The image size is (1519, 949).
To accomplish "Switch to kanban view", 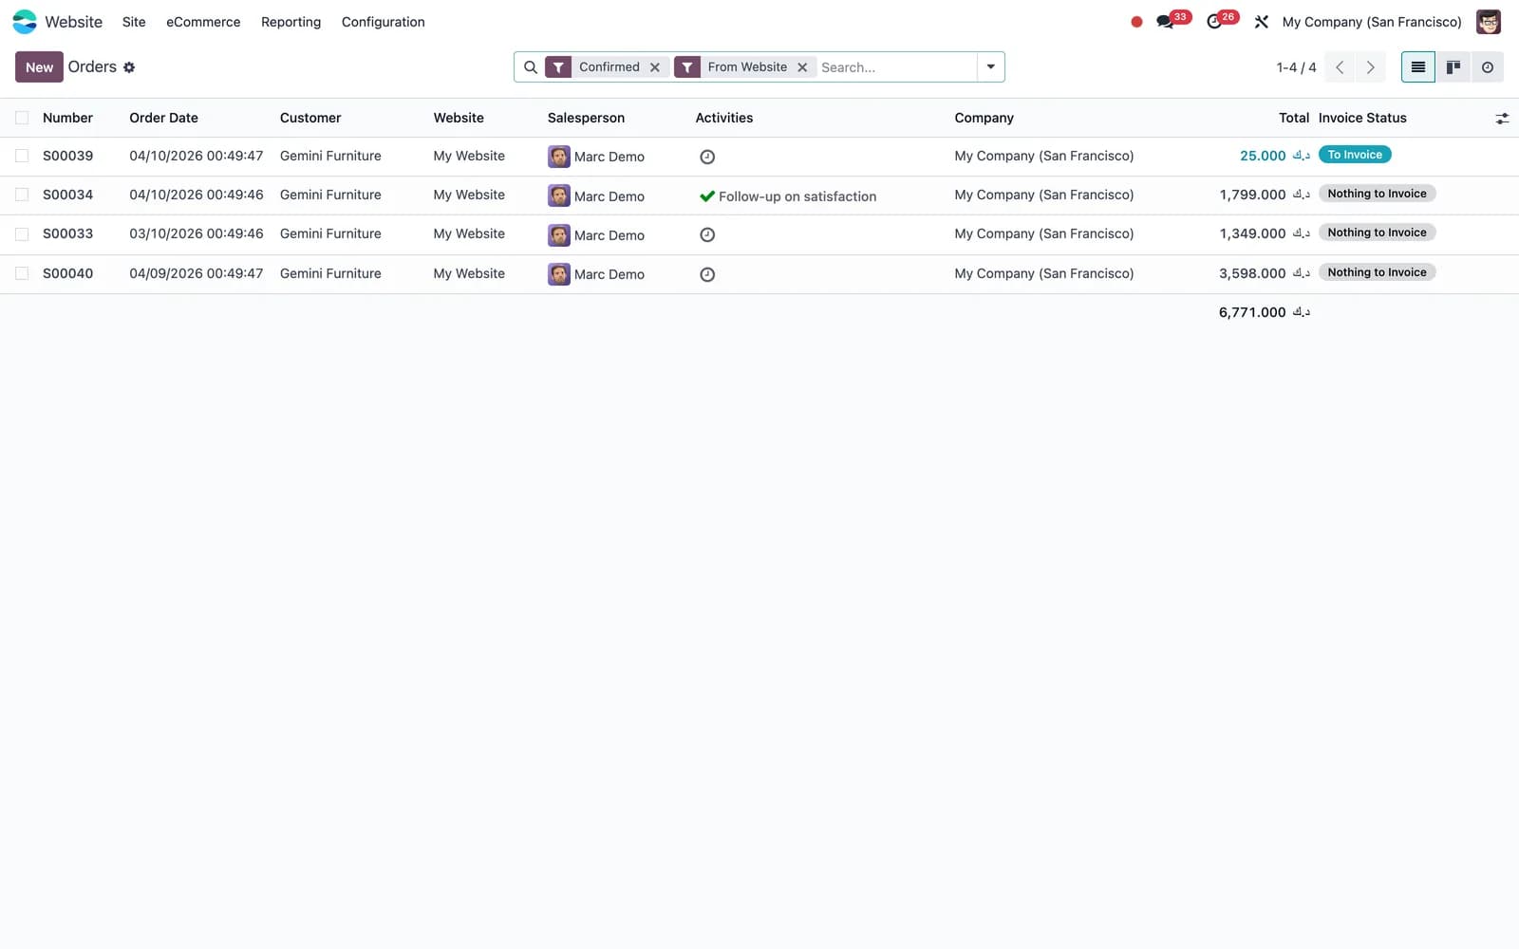I will 1453,67.
